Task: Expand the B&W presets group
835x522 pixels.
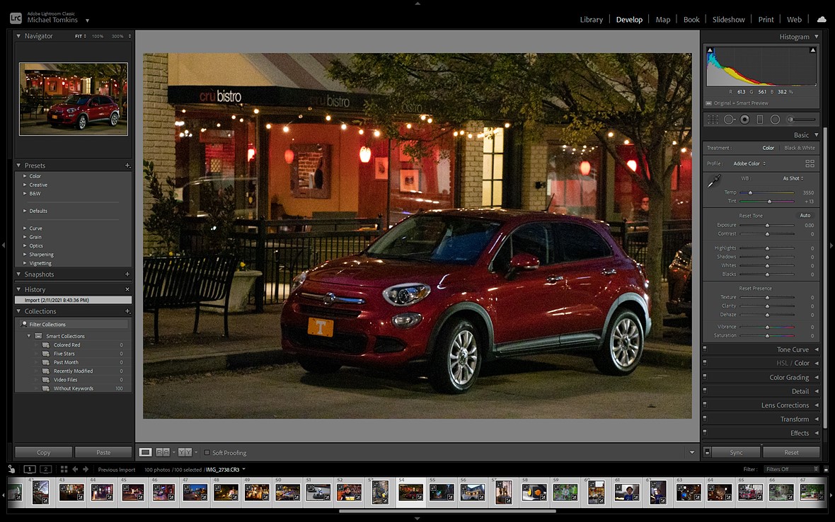Action: pyautogui.click(x=25, y=193)
